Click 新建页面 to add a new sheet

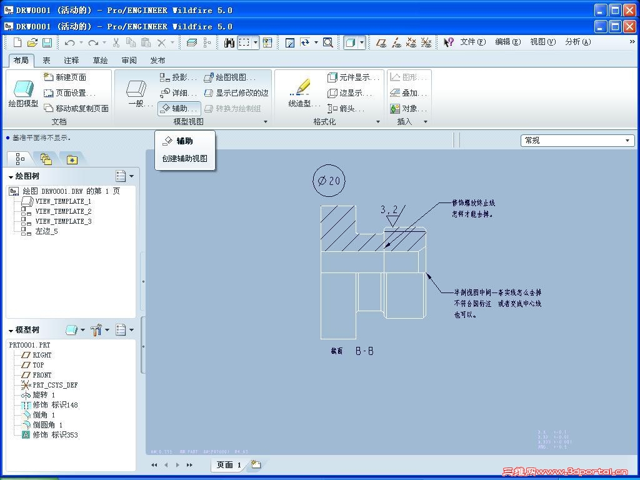(x=65, y=77)
